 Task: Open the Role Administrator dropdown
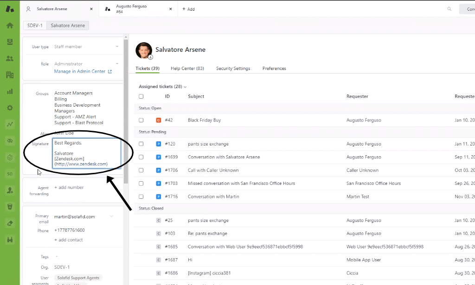pyautogui.click(x=86, y=64)
